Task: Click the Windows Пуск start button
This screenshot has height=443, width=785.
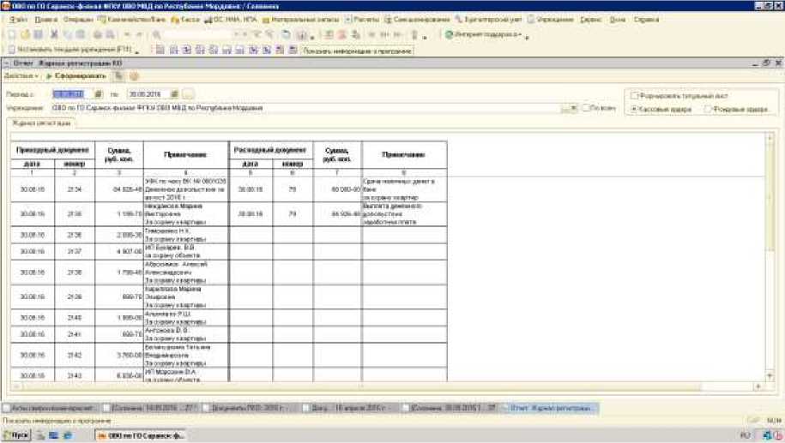Action: click(16, 435)
